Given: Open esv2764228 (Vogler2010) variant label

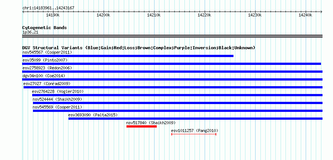Looking at the screenshot, I should point(58,91).
